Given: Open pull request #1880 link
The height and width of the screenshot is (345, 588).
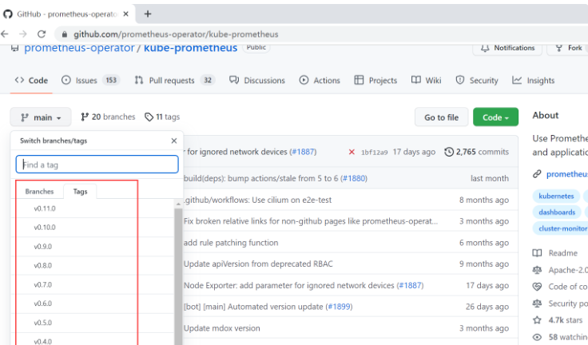Looking at the screenshot, I should (355, 179).
